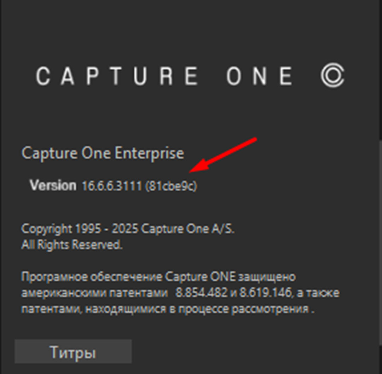The width and height of the screenshot is (382, 374).
Task: Click the Capture One Enterprise product name
Action: pos(103,153)
